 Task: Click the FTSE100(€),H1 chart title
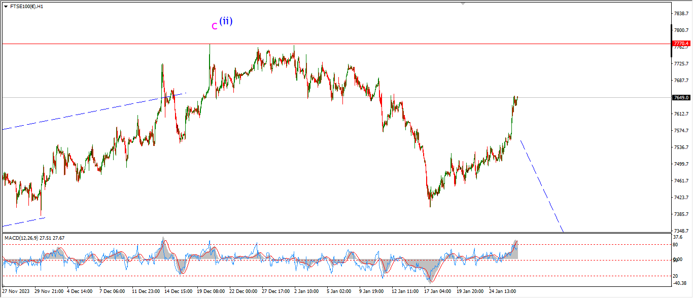(x=26, y=7)
